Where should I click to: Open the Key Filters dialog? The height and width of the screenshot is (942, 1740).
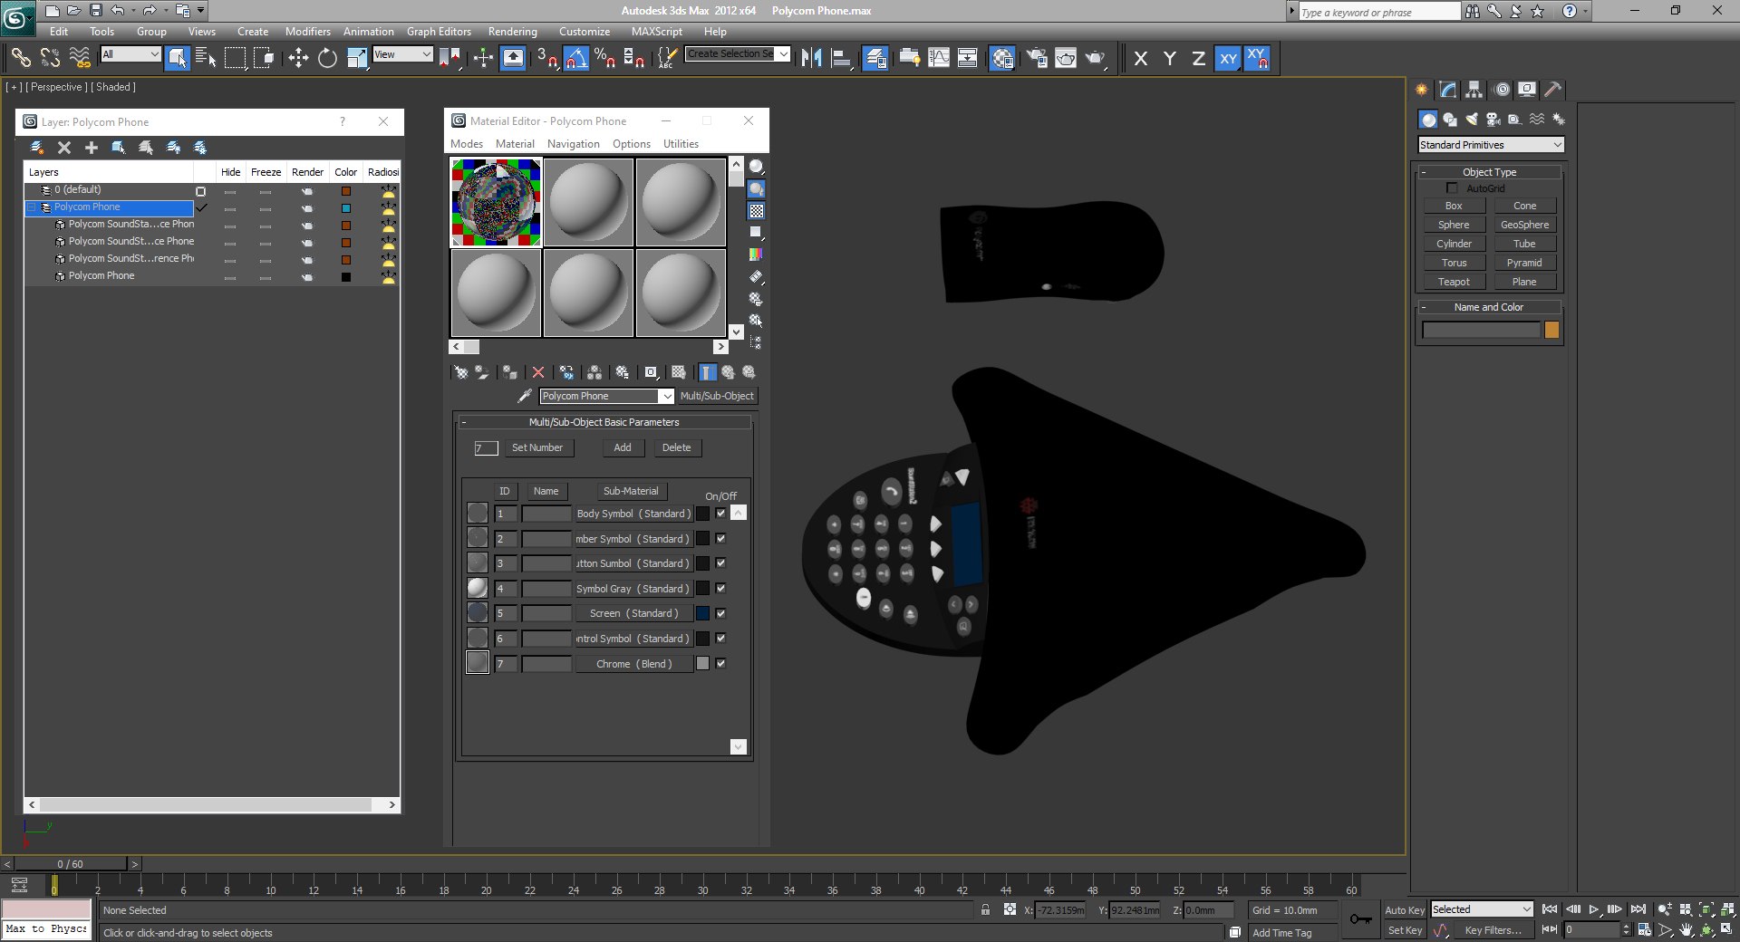1493,930
